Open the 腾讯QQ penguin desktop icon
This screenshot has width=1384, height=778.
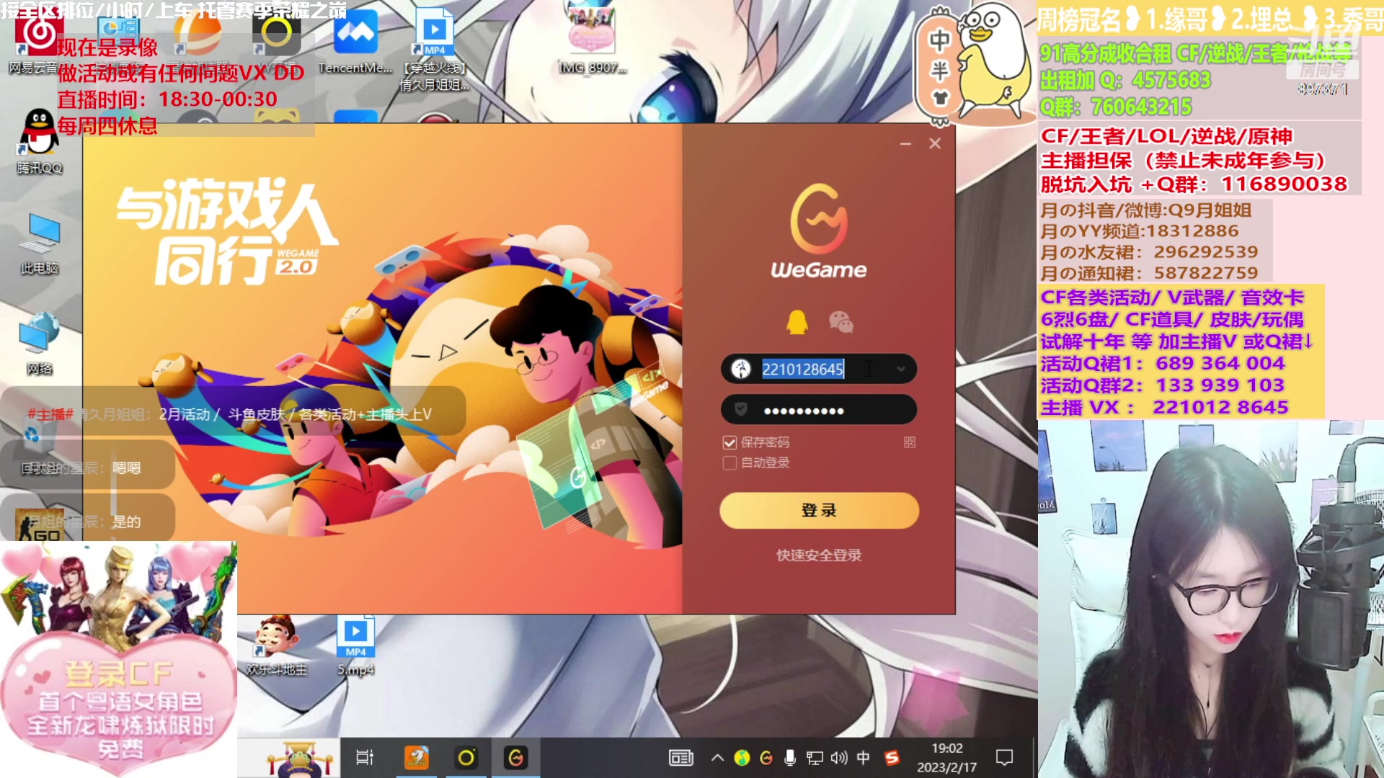[x=40, y=141]
